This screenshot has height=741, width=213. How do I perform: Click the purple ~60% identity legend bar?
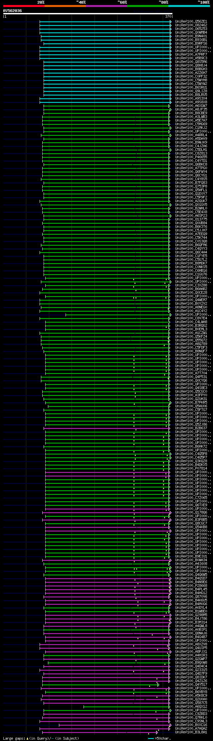(106, 6)
